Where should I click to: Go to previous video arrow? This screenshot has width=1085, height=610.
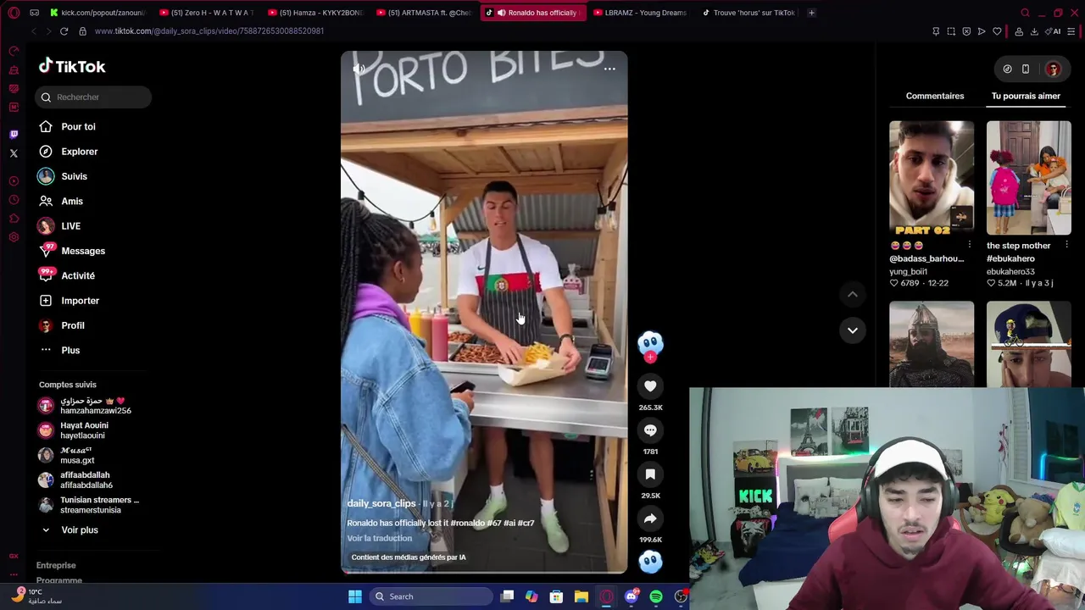pos(853,294)
